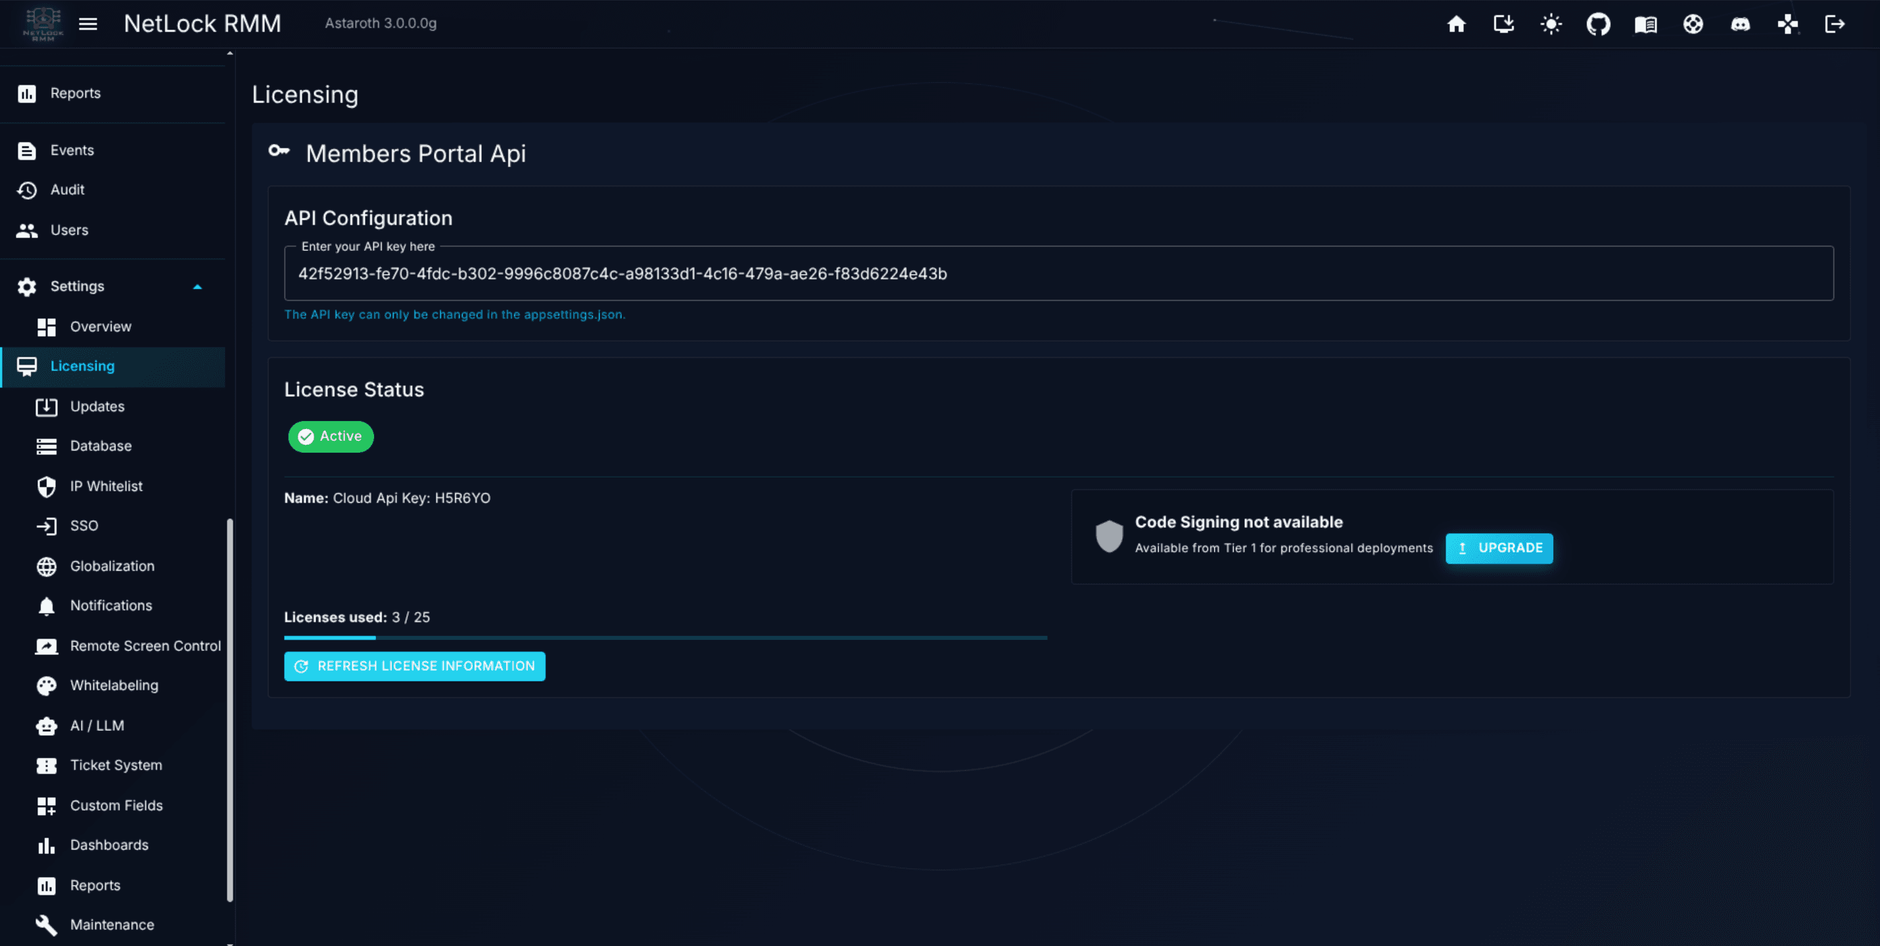Click the game controller icon in header
The width and height of the screenshot is (1880, 946).
(x=1787, y=24)
